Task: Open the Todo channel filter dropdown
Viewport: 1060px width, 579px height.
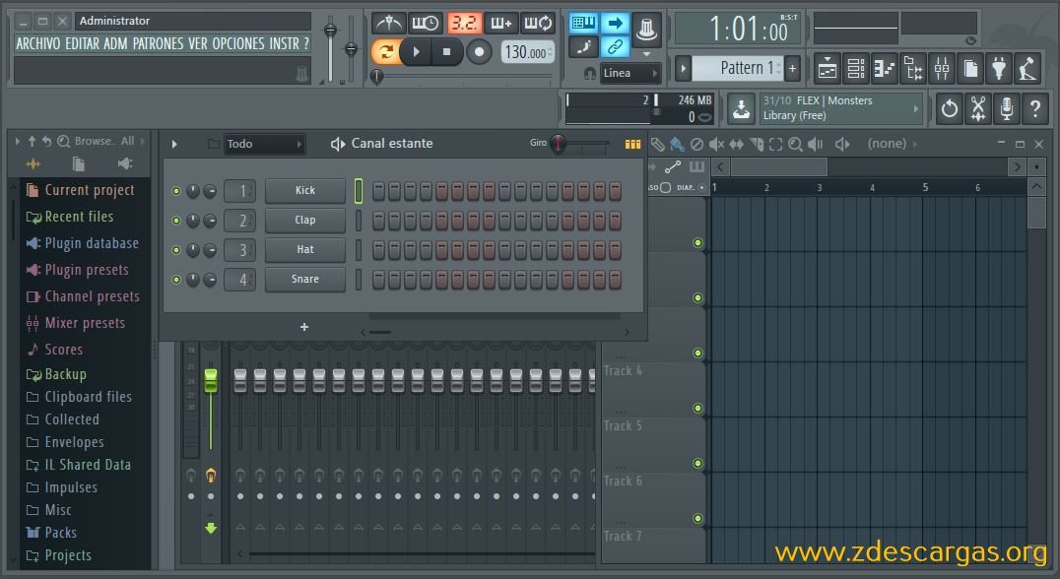Action: pos(264,144)
